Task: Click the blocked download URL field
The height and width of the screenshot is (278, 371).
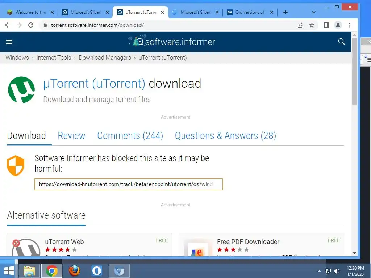Action: pos(129,184)
